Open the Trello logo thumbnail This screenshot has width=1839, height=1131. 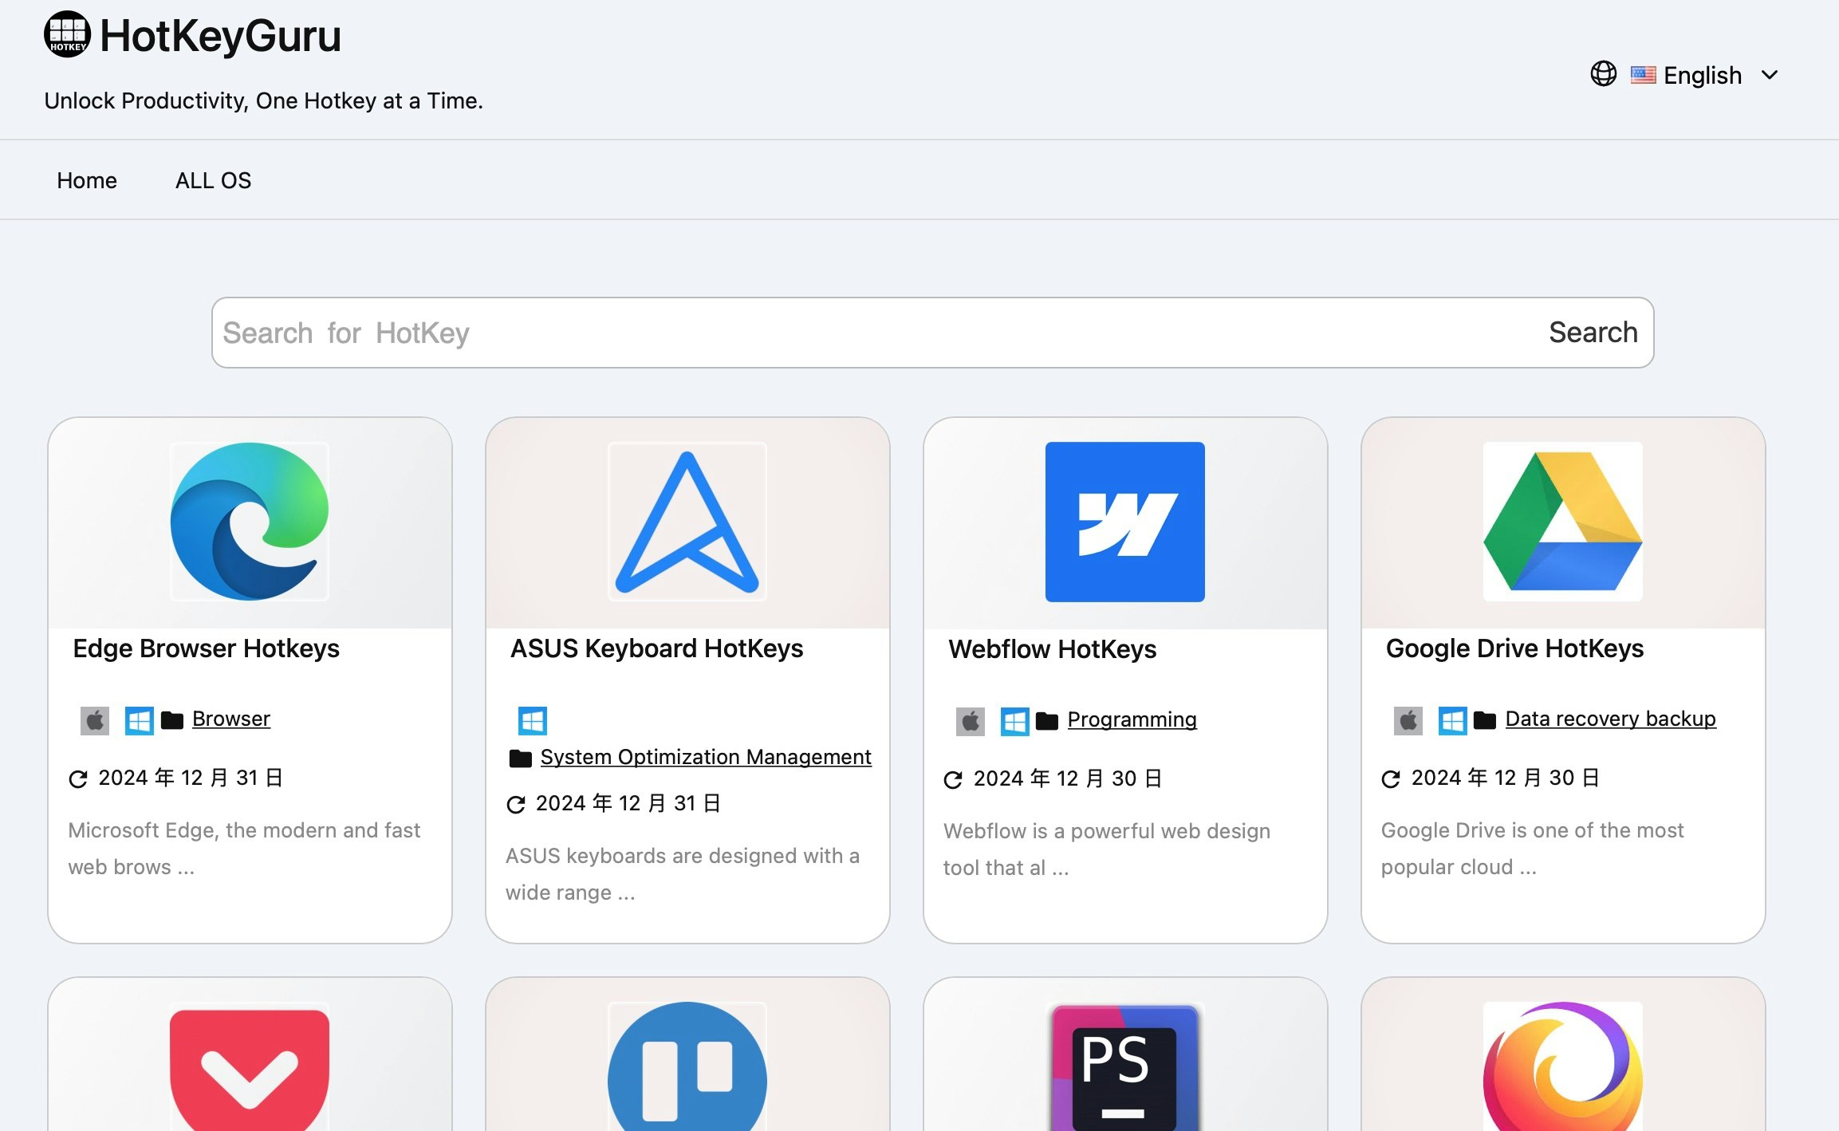(x=687, y=1066)
